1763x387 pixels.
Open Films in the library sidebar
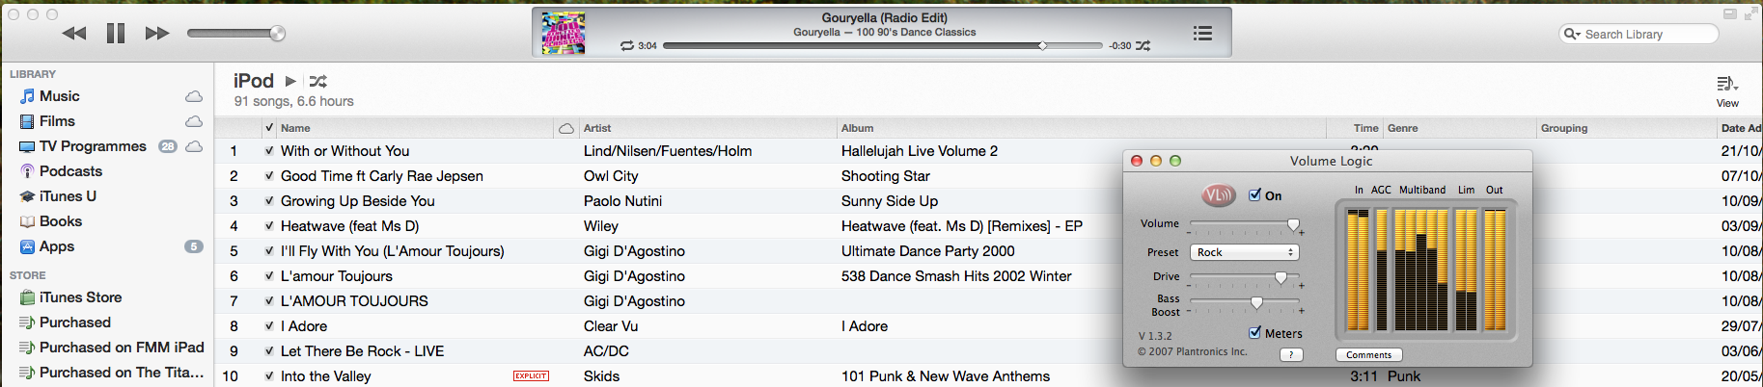click(x=57, y=121)
